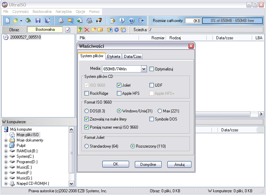Enable the Symbole DOS checkbox

[x=152, y=119]
